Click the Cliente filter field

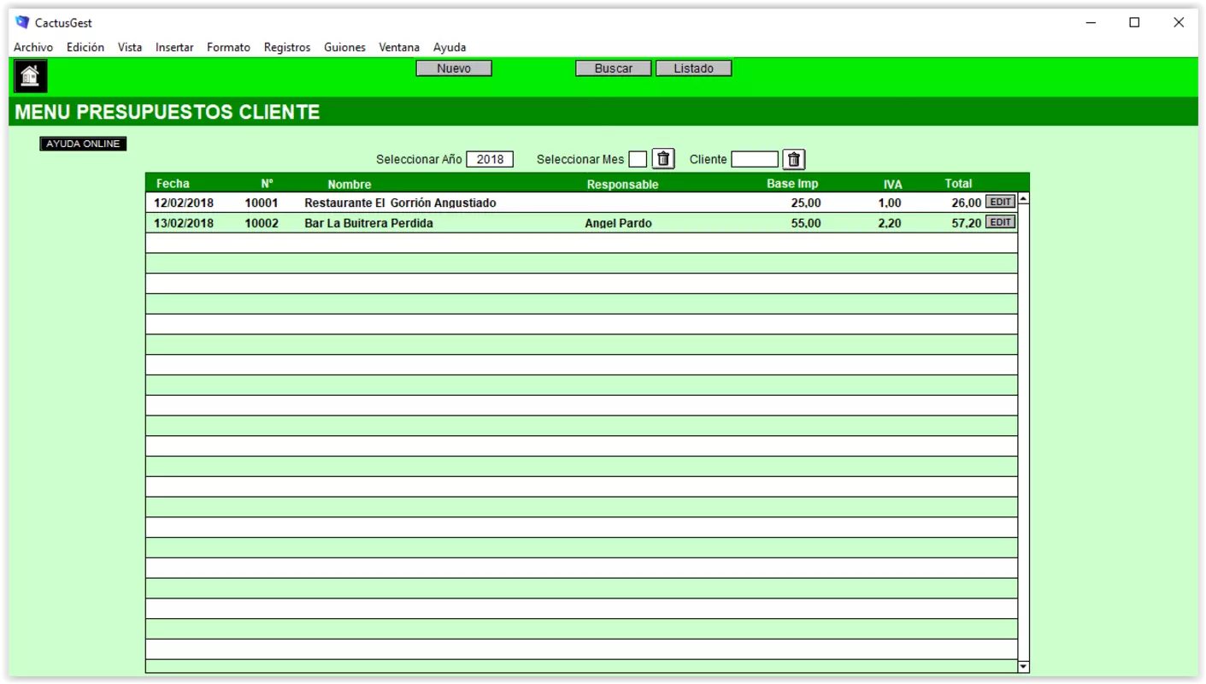(755, 159)
